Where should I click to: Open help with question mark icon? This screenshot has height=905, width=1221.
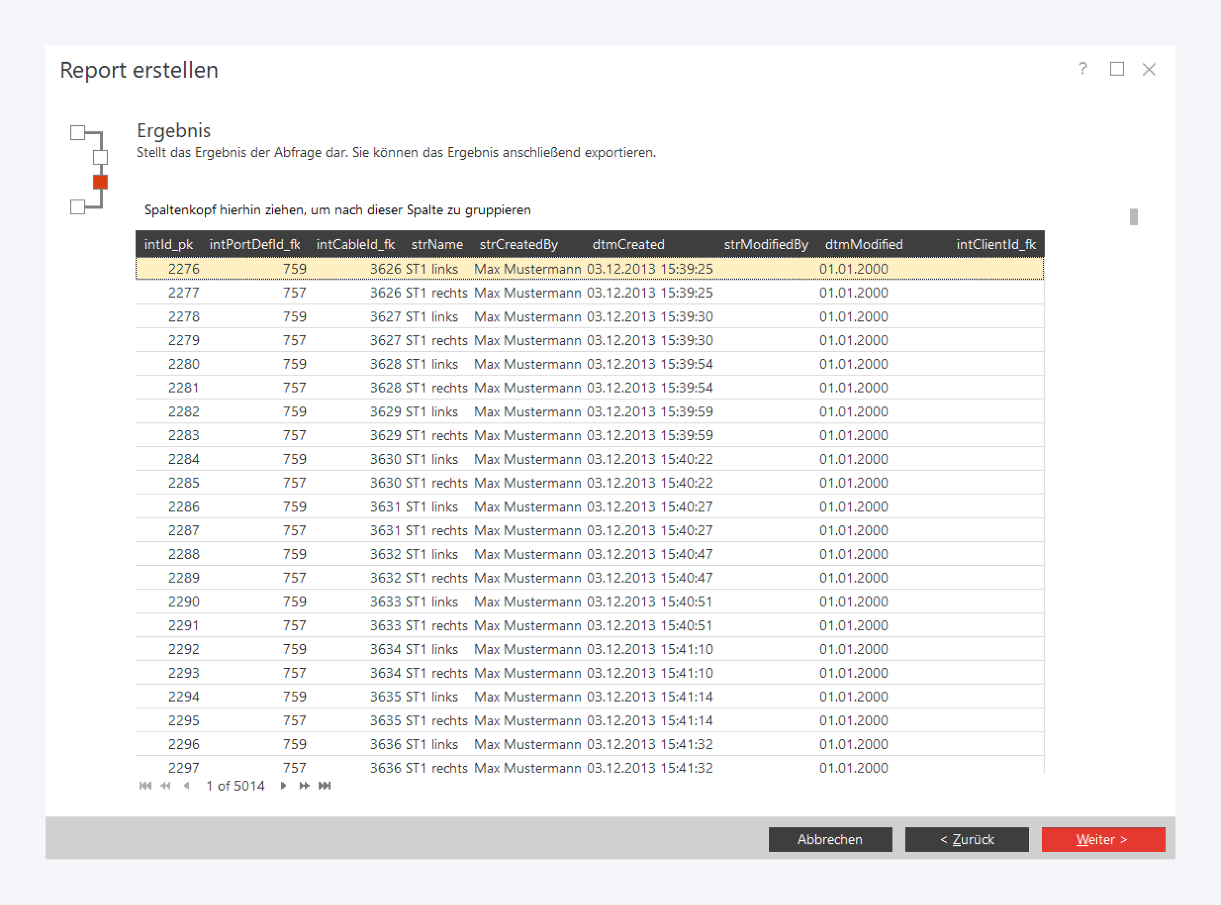click(x=1082, y=69)
